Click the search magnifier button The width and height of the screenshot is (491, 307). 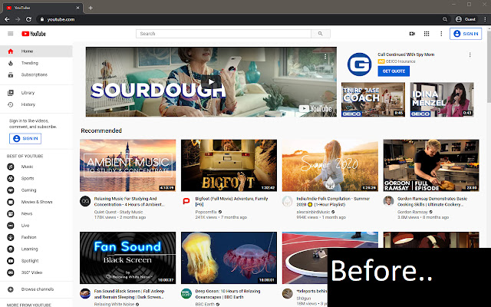(x=321, y=34)
